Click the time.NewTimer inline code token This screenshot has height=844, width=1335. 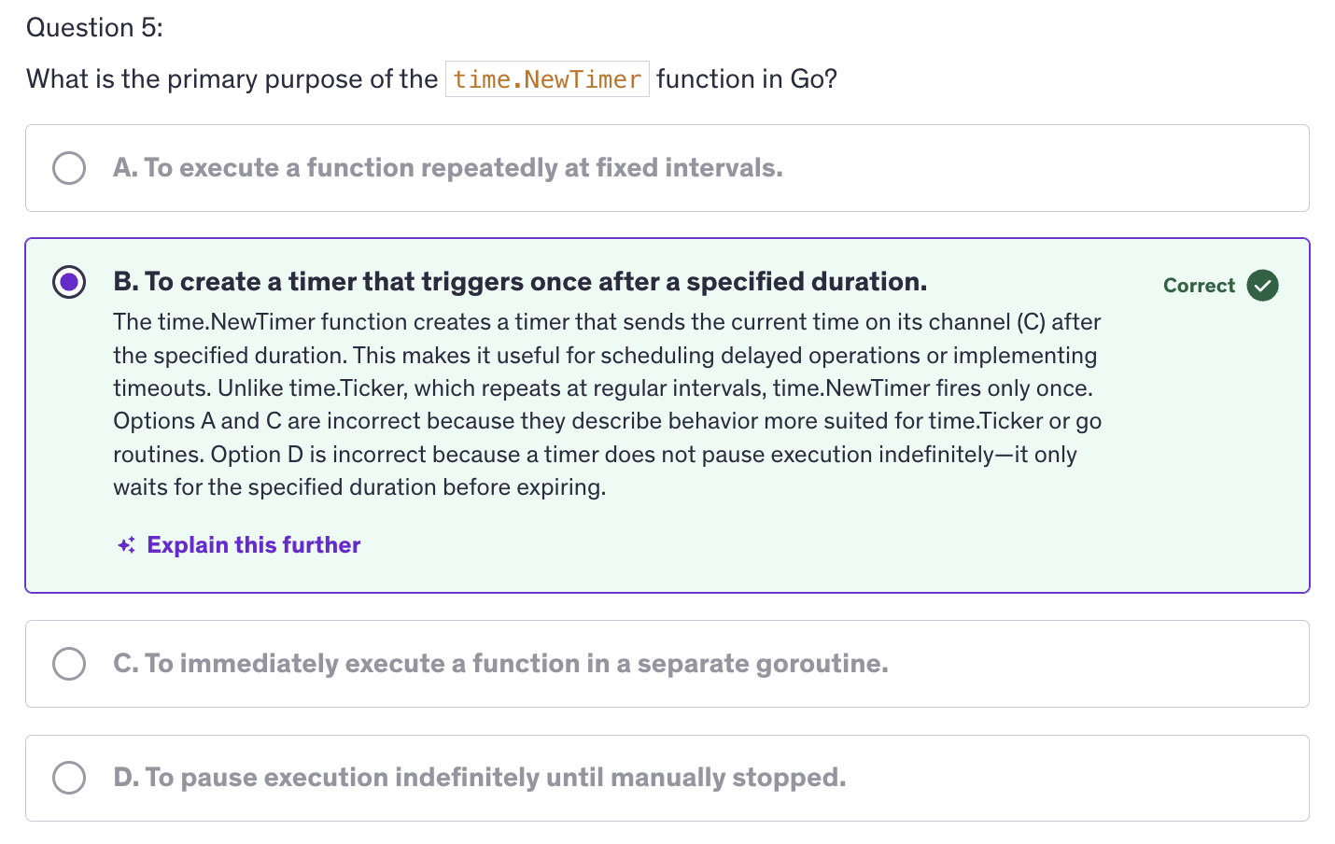[547, 78]
